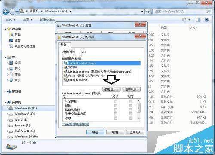
Task: Select Authenticated Users in the group list
Action: pyautogui.click(x=102, y=63)
